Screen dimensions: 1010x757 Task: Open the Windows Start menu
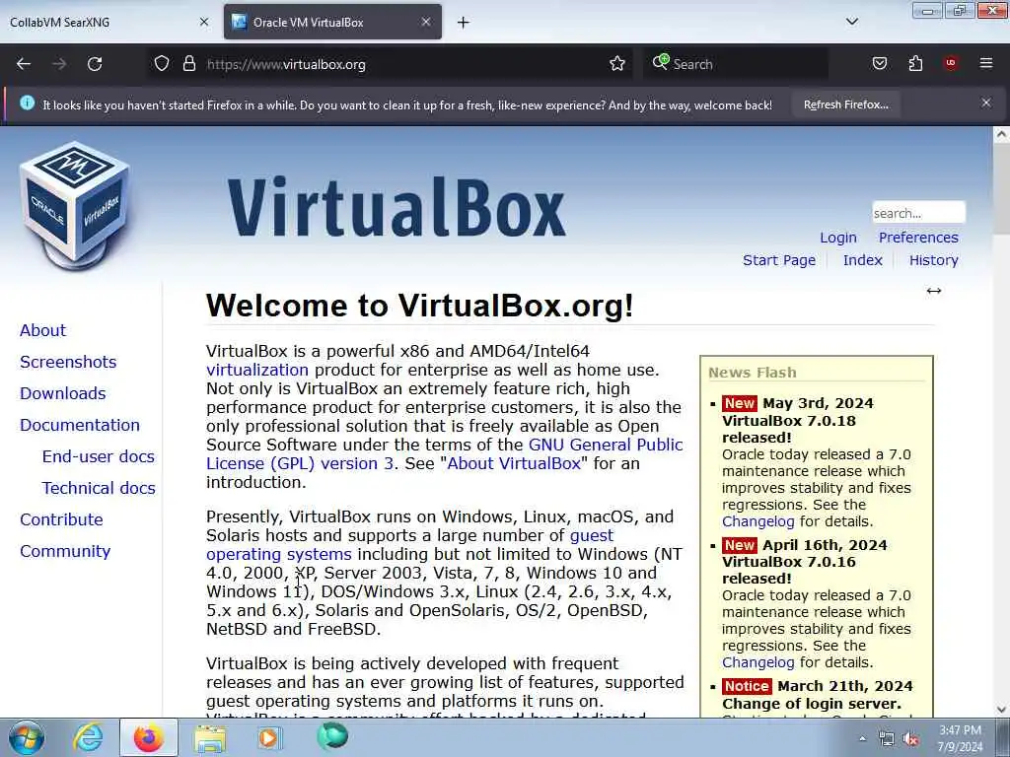point(27,737)
